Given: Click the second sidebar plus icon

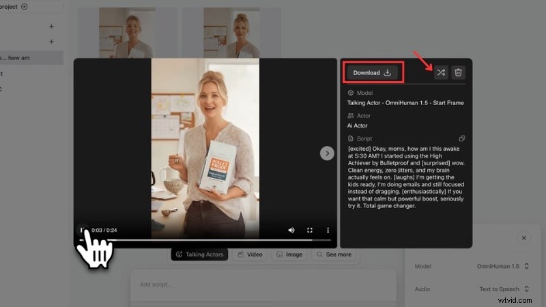Looking at the screenshot, I should pos(52,42).
